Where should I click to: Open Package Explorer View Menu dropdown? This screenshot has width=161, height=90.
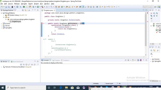32,10
